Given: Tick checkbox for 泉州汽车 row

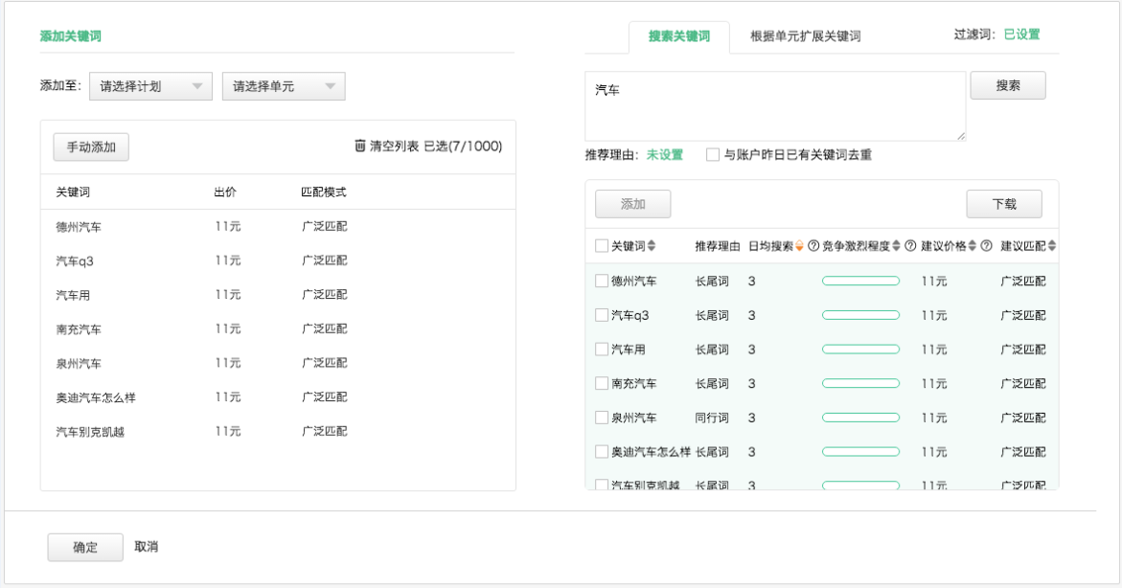Looking at the screenshot, I should click(x=602, y=418).
